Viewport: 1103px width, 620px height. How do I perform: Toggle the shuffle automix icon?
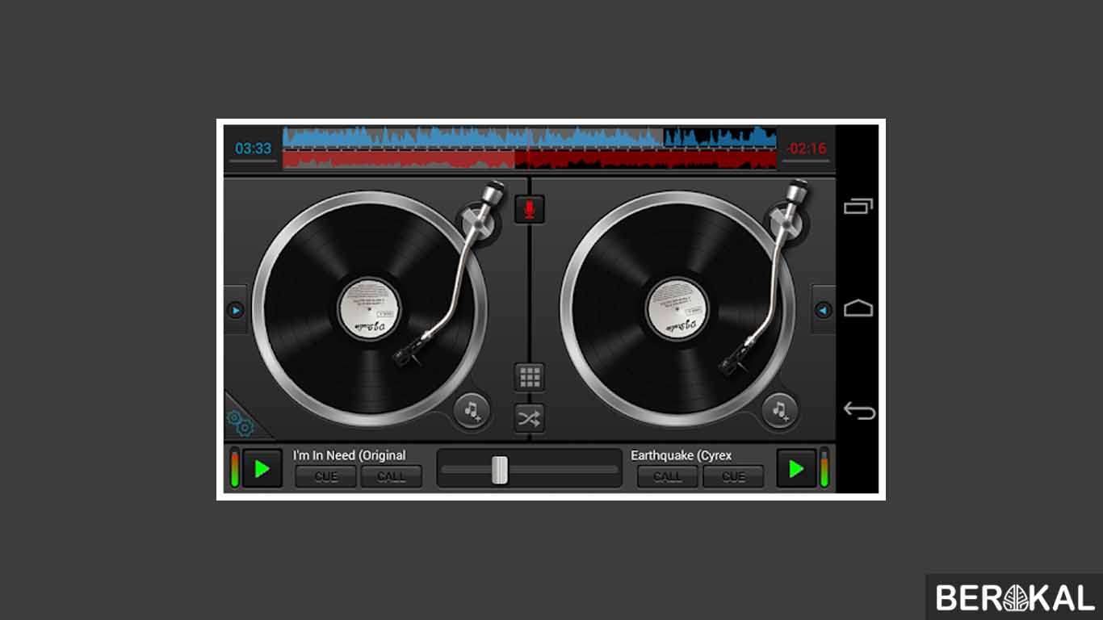[x=530, y=418]
